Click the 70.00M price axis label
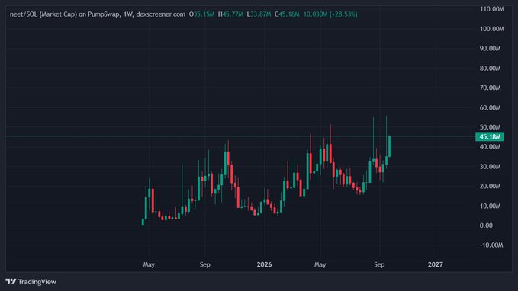Screen dimensions: 518x291 pos(491,88)
